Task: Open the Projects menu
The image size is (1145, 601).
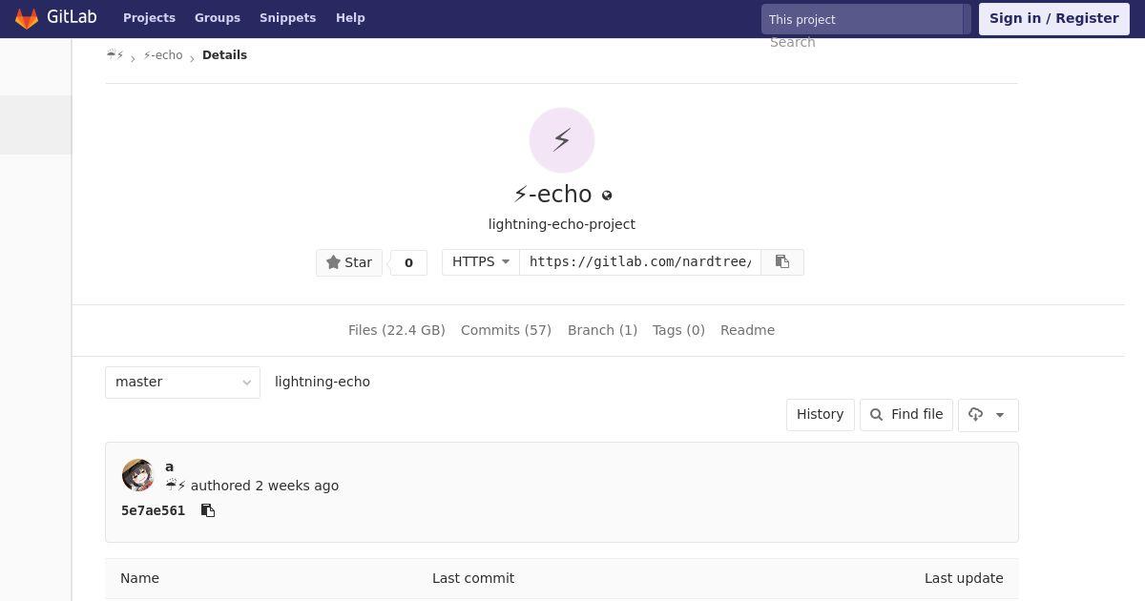Action: click(x=149, y=18)
